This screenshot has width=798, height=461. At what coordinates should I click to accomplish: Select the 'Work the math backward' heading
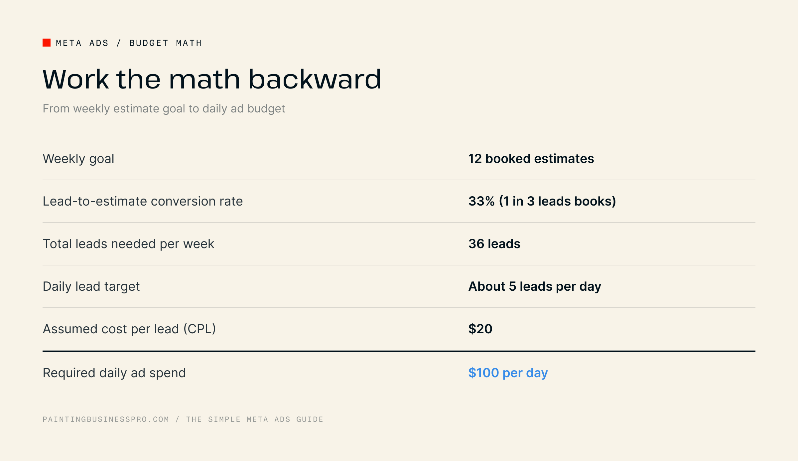212,79
